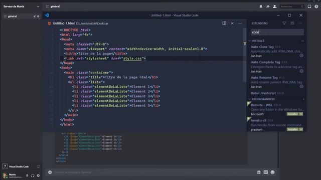Expand Serveur de Mania server dropdown
The image size is (321, 180).
pos(38,6)
